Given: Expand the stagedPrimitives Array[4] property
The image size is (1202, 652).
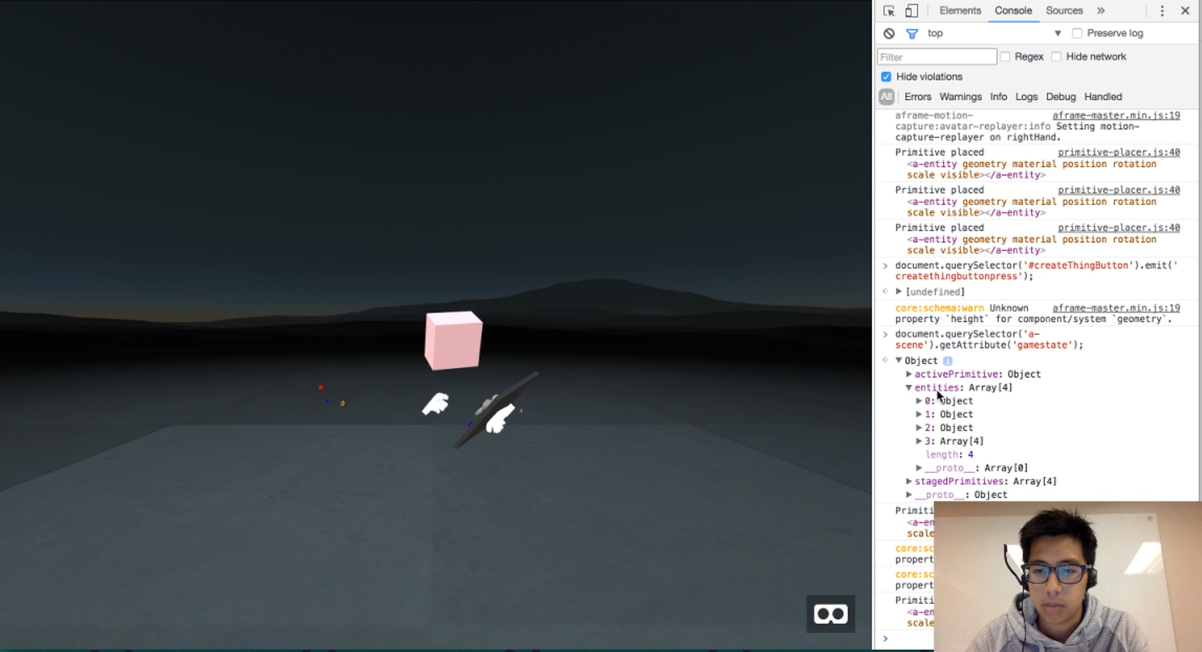Looking at the screenshot, I should click(x=909, y=481).
